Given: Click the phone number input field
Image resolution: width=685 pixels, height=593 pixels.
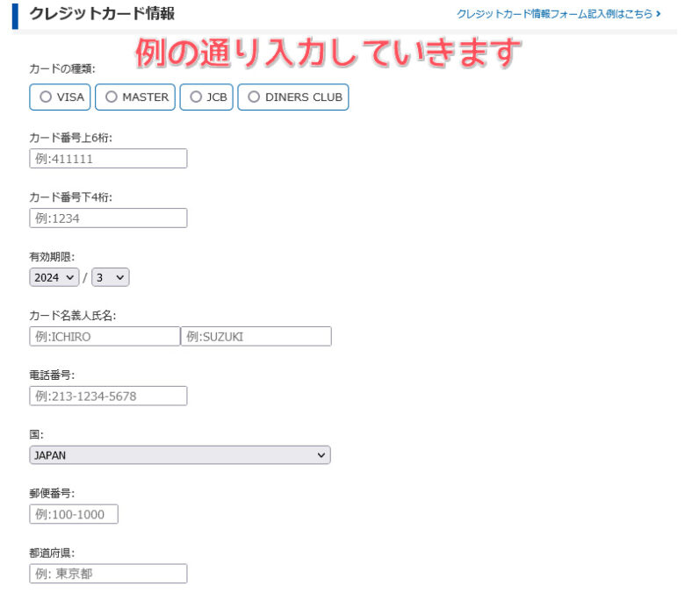Looking at the screenshot, I should (x=108, y=397).
